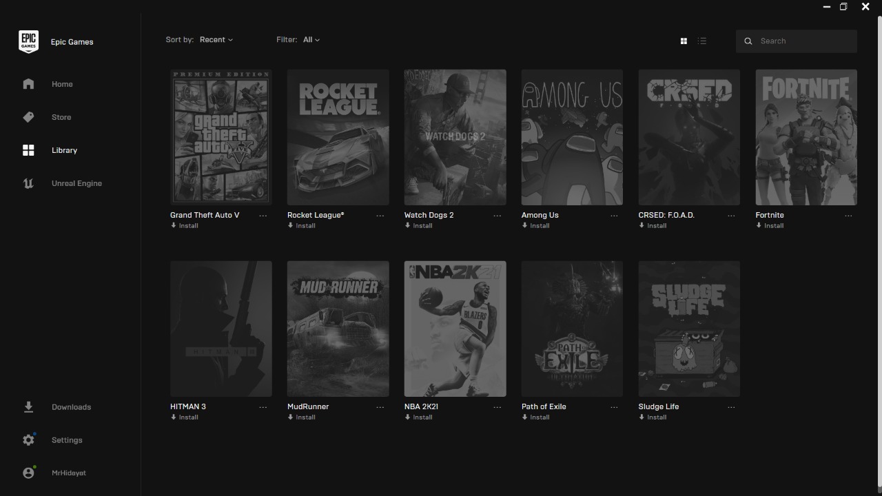Open the Settings gear icon
The image size is (882, 496).
tap(28, 440)
